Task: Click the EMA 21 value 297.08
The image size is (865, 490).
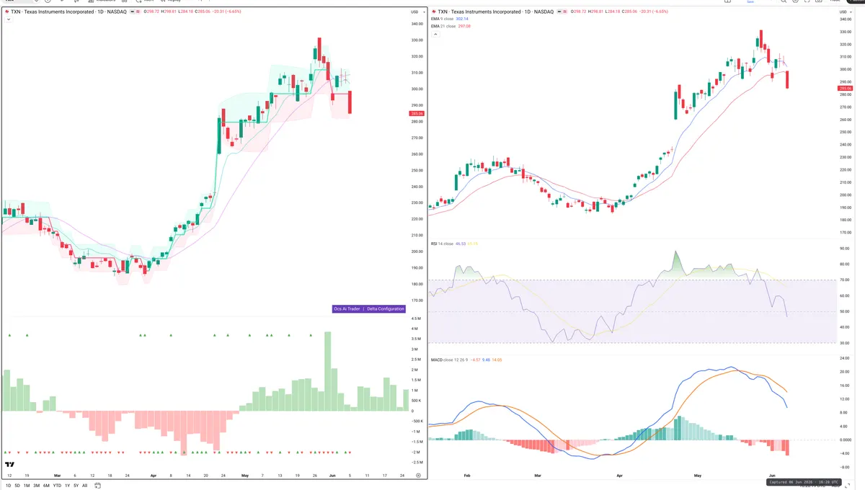Action: coord(464,26)
